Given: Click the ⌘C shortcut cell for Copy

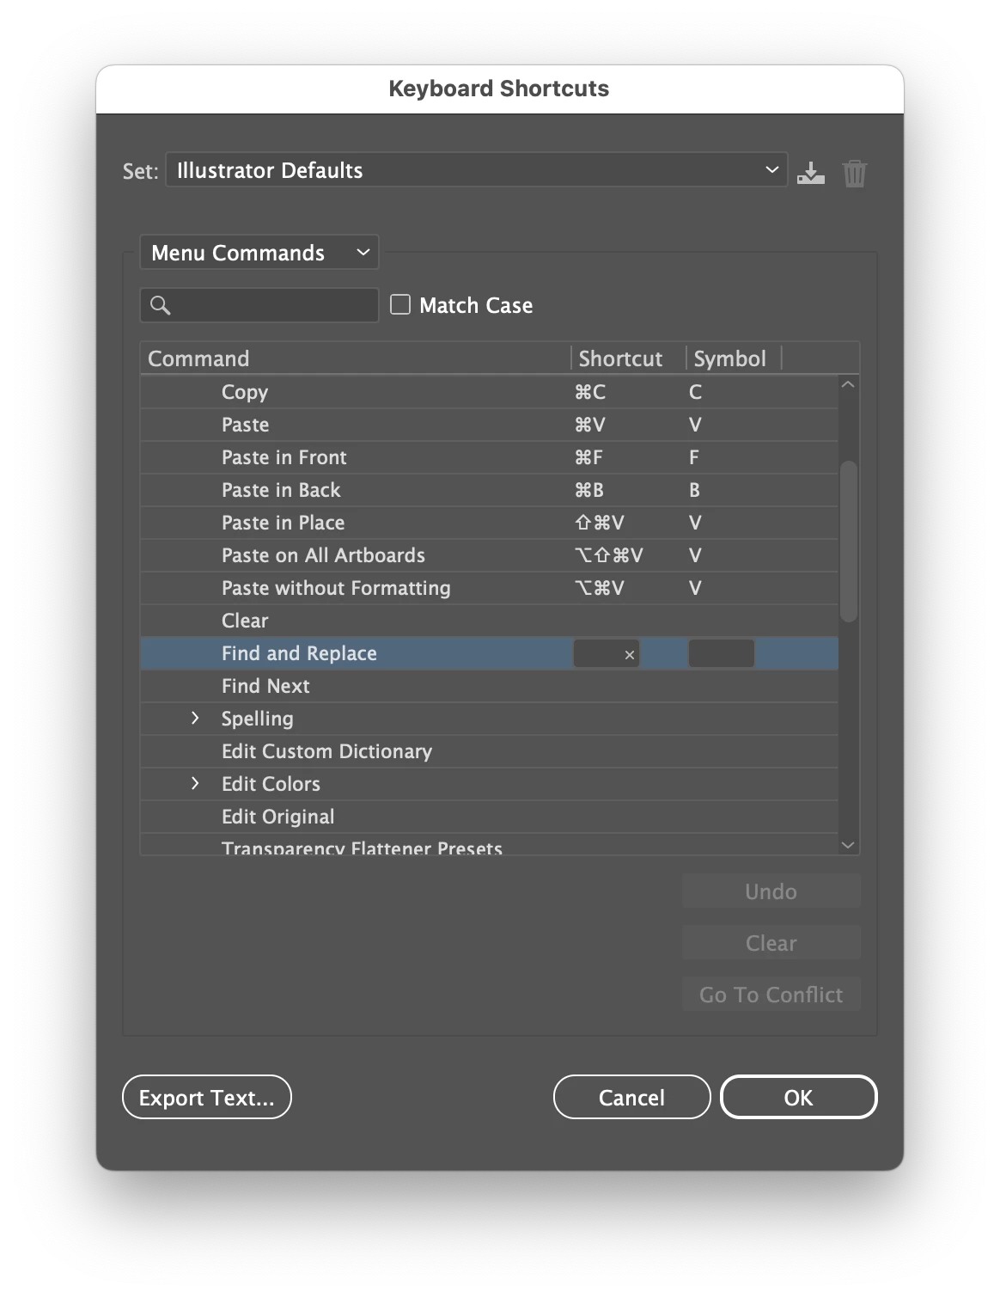Looking at the screenshot, I should (x=590, y=392).
